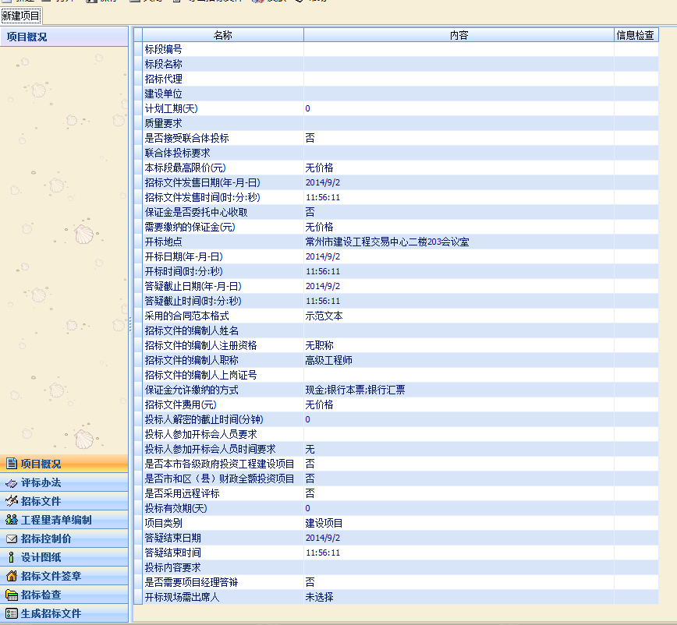Open the 评标办法 section via its icon
Screen dimensions: 677x625
coord(11,482)
